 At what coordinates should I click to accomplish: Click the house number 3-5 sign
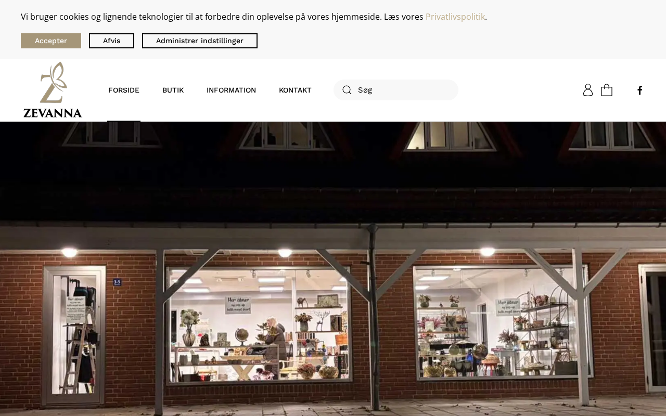coord(117,282)
